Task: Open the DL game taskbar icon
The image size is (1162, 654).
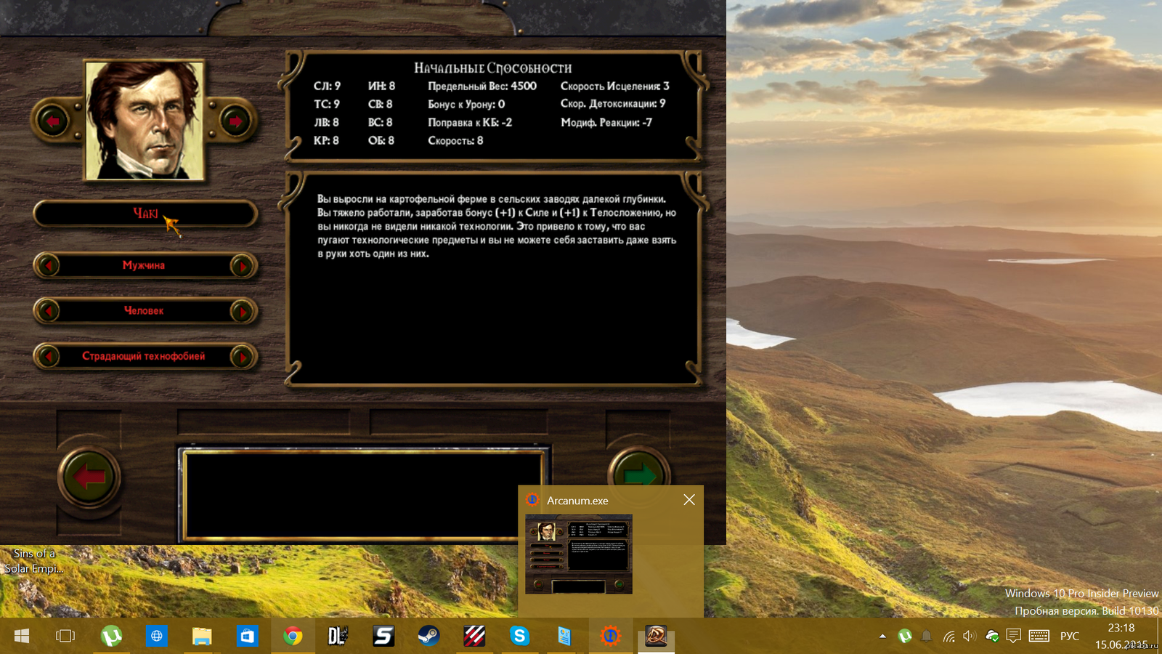Action: pos(338,636)
